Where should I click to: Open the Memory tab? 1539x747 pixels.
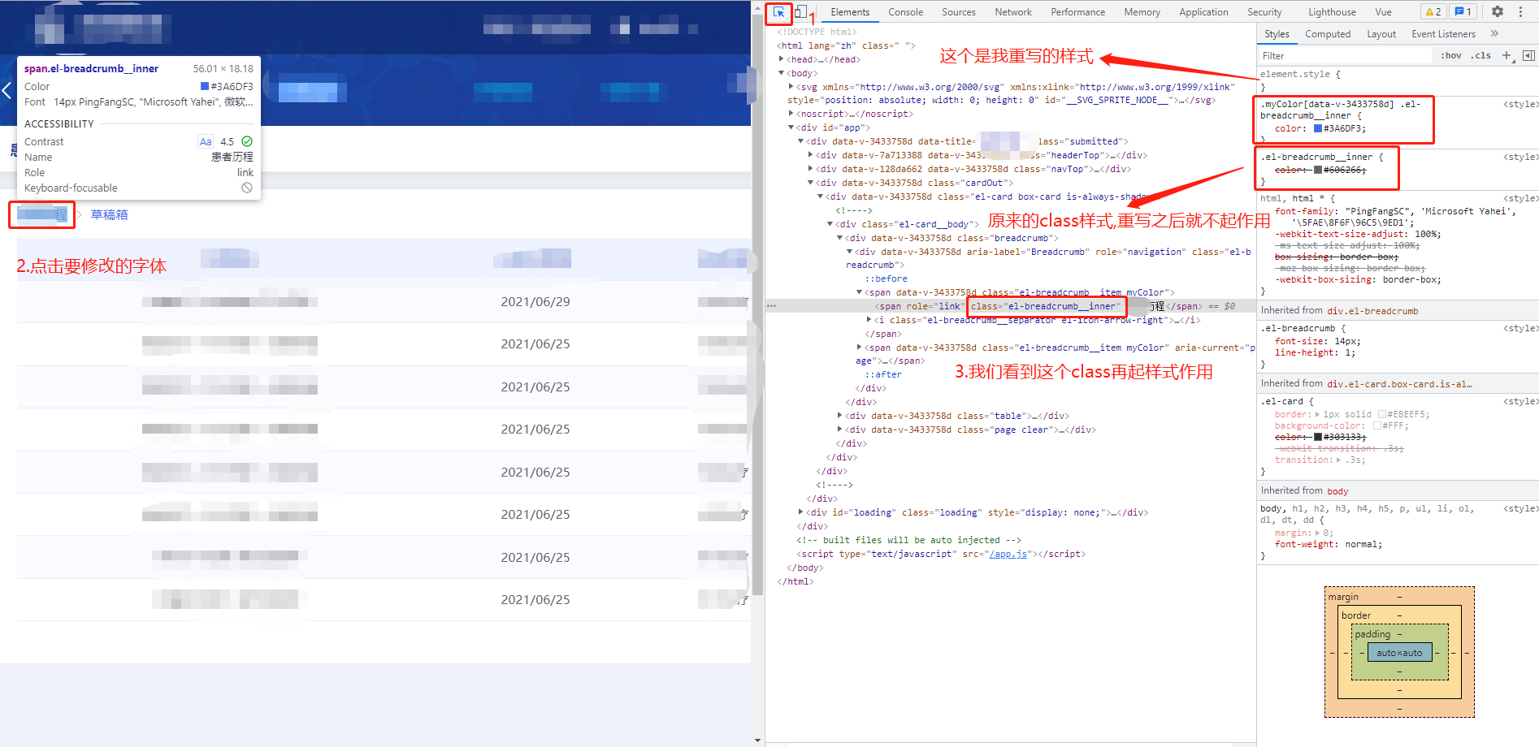[1142, 12]
